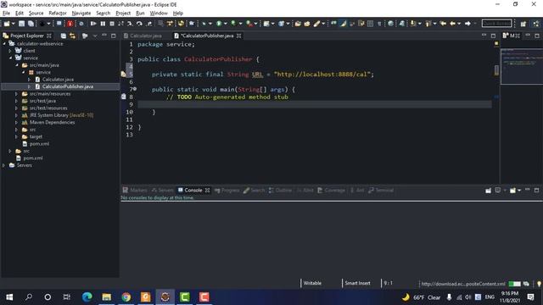543x305 pixels.
Task: Open the Source menu
Action: coord(36,14)
